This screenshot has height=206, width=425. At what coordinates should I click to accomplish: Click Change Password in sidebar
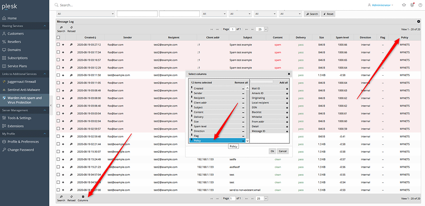[x=21, y=150]
